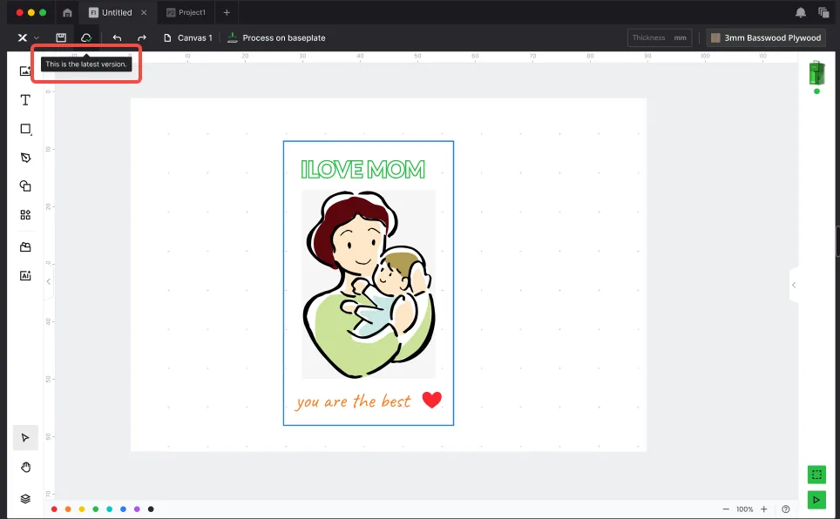
Task: Pick the blue color swatch
Action: tap(123, 509)
